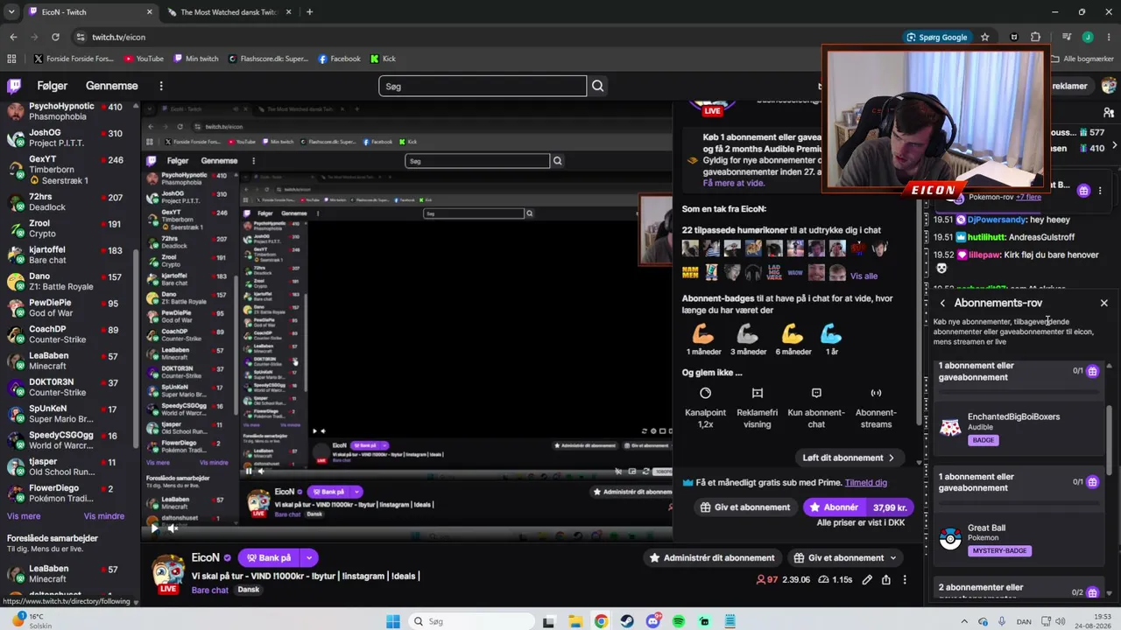Open the Alle bogmærker folder
This screenshot has width=1121, height=630.
point(1082,59)
